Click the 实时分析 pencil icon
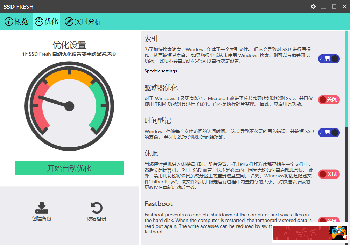350x245 pixels. [69, 21]
